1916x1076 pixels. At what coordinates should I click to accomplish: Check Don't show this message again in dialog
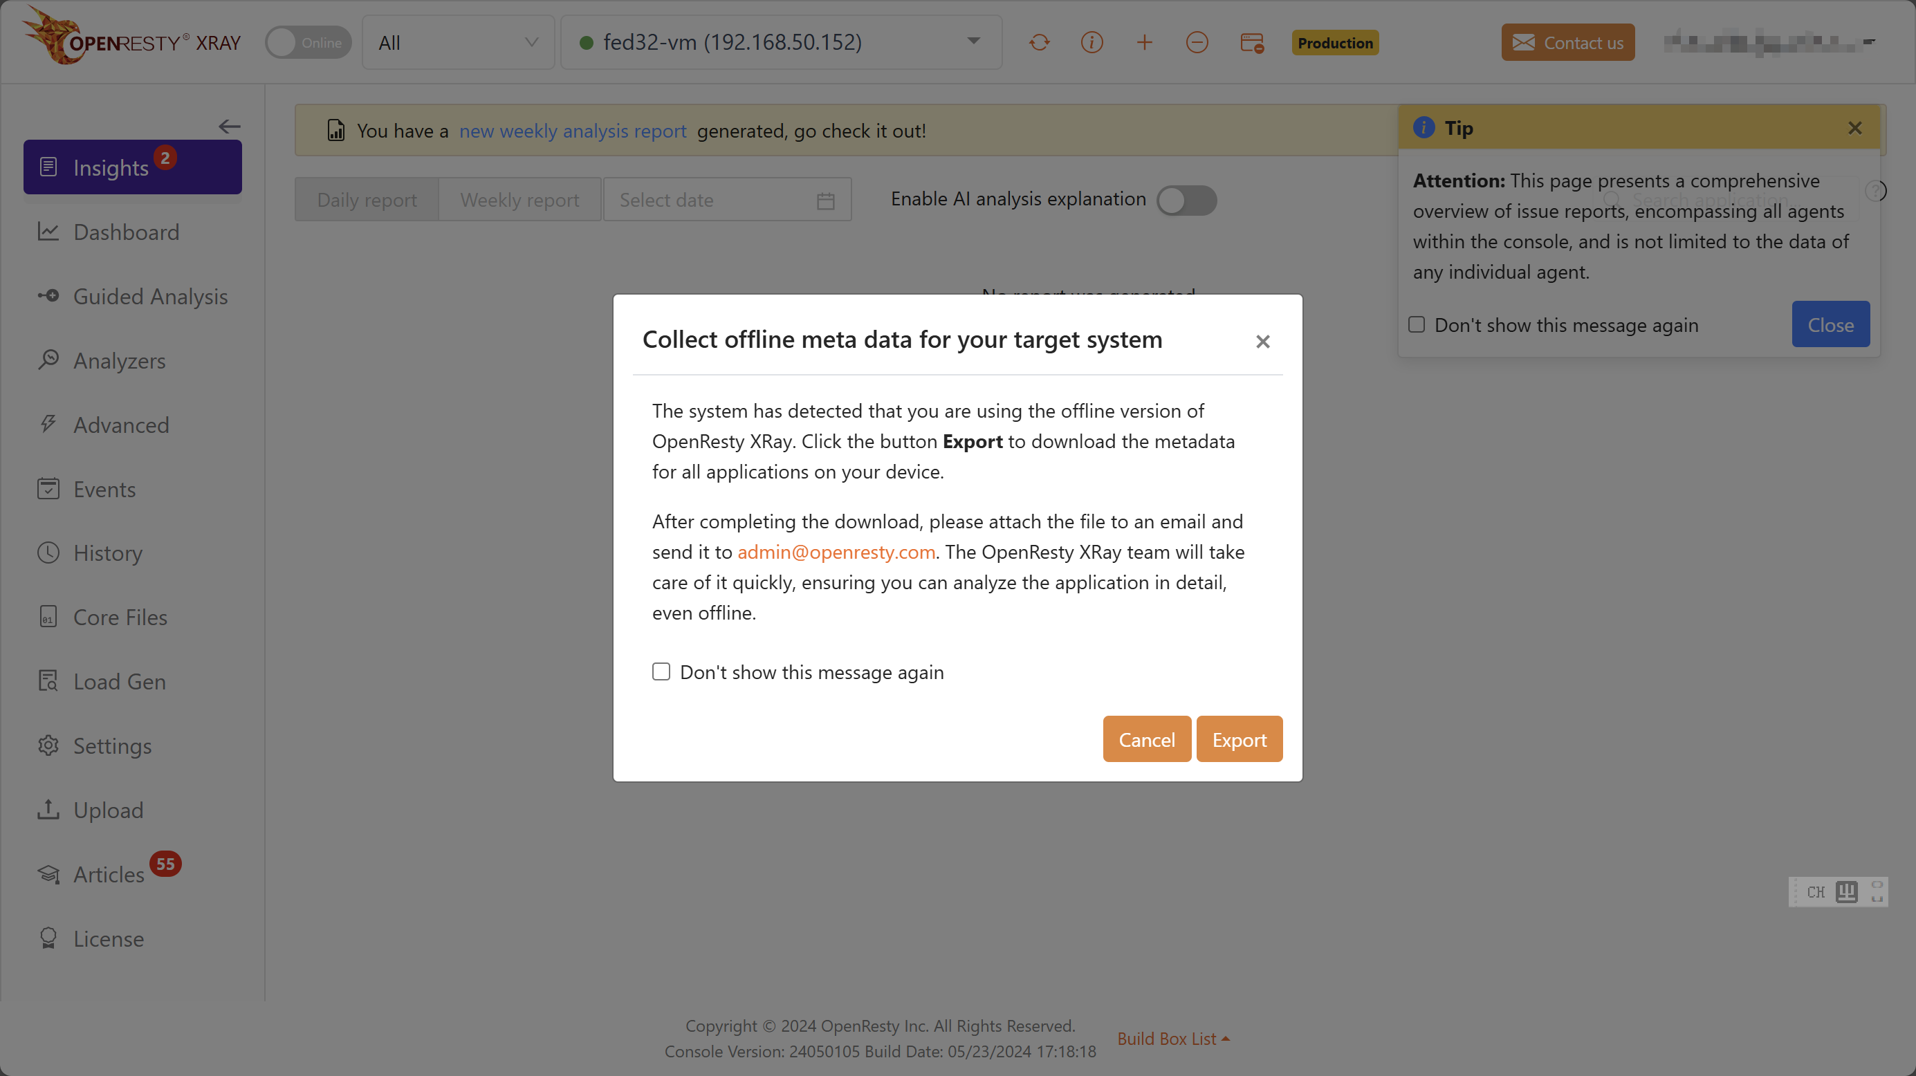(x=661, y=671)
